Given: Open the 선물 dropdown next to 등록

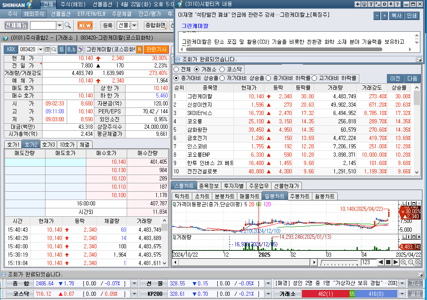Looking at the screenshot, I should 134,25.
